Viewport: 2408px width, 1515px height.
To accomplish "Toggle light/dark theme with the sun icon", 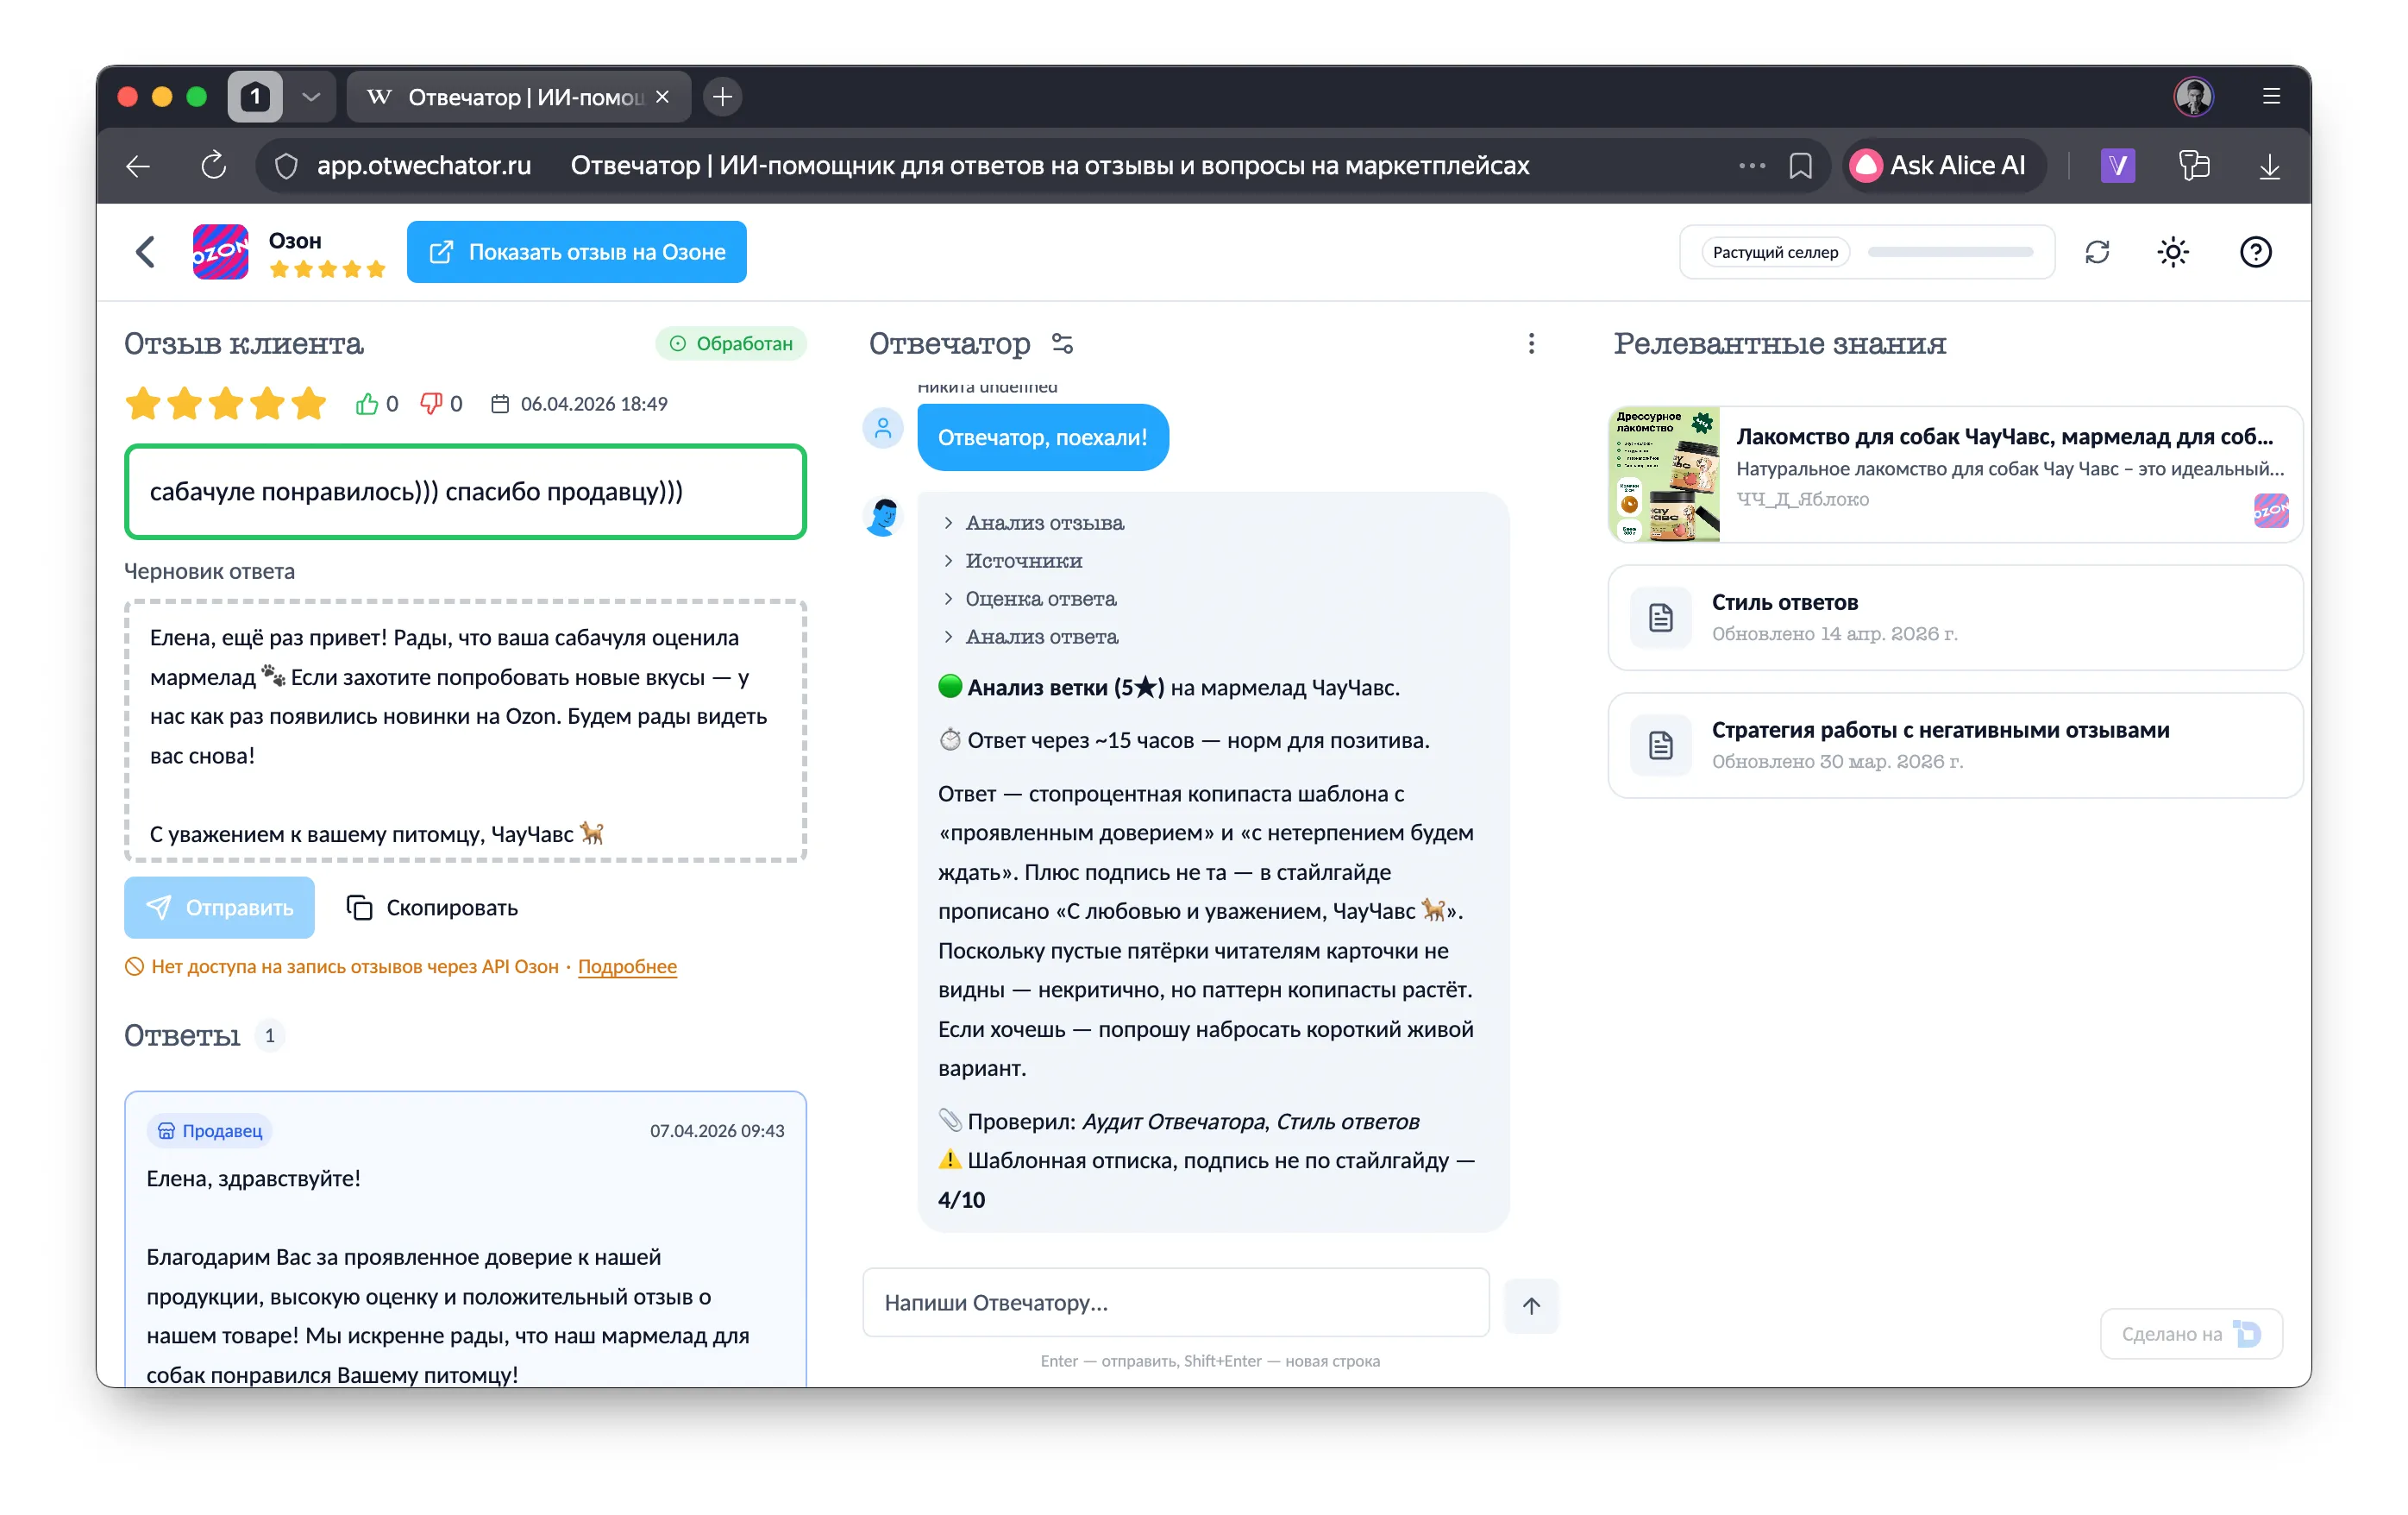I will pyautogui.click(x=2173, y=252).
